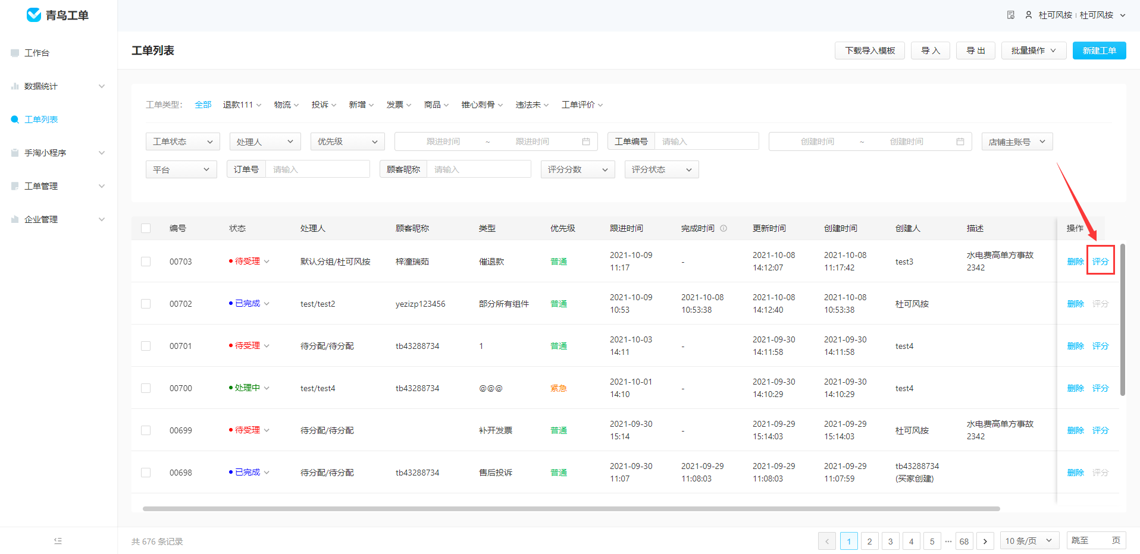The width and height of the screenshot is (1140, 554).
Task: Select the 全部 ticket type tab
Action: point(203,105)
